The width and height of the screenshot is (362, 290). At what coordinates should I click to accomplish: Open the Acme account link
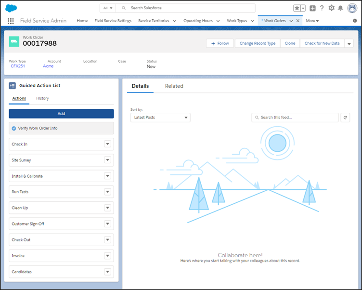coord(48,66)
